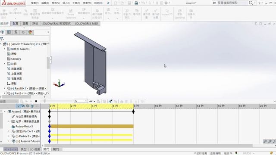Open the motion study type dropdown
Viewport: 276px width, 155px height.
coord(9,101)
